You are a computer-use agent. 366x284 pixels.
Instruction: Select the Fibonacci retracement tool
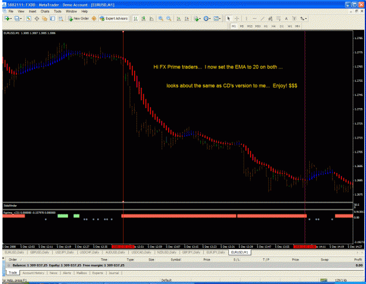click(278, 18)
